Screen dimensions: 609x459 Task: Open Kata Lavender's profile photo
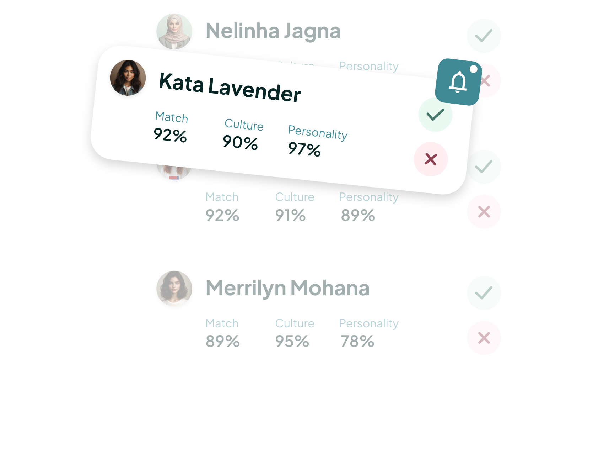(128, 78)
